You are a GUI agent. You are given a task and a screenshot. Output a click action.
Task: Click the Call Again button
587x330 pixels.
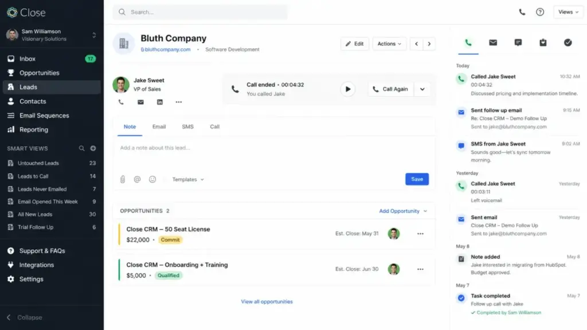[391, 89]
